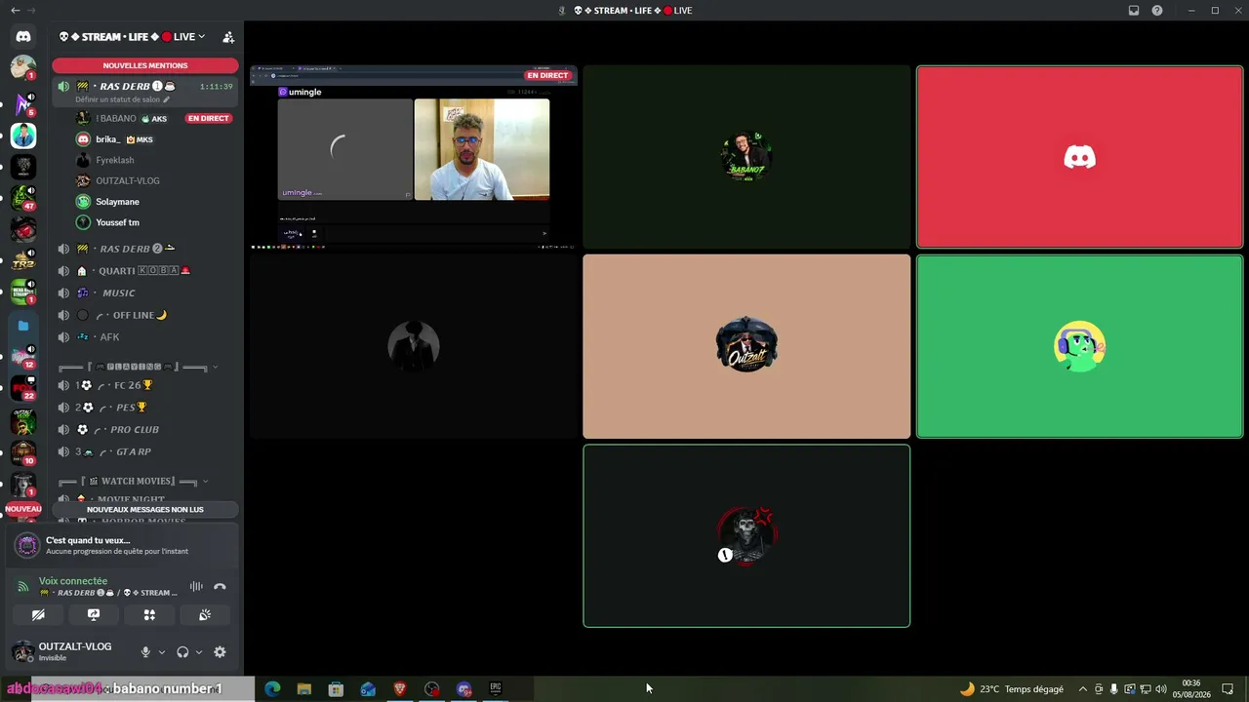This screenshot has height=702, width=1249.
Task: Focus the Outzalt tan video tile
Action: 746,346
